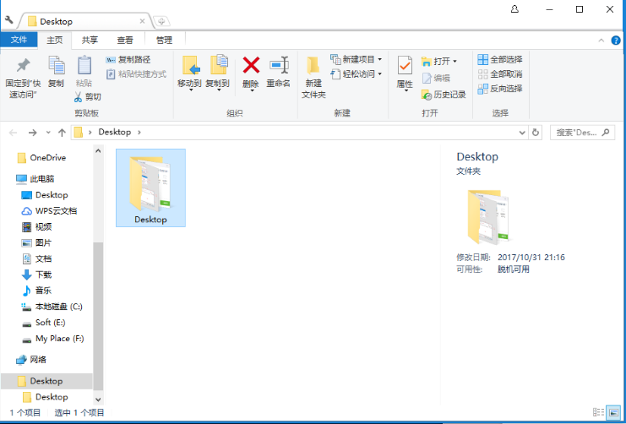Go back with the back arrow

click(14, 133)
